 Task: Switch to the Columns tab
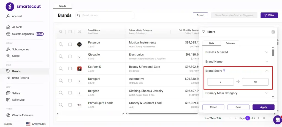[x=230, y=43]
